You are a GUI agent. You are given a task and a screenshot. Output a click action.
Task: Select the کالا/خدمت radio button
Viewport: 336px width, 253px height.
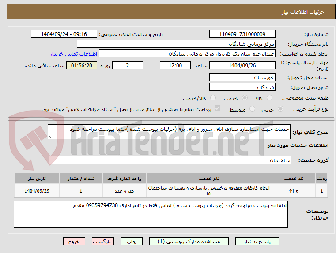click(x=213, y=98)
